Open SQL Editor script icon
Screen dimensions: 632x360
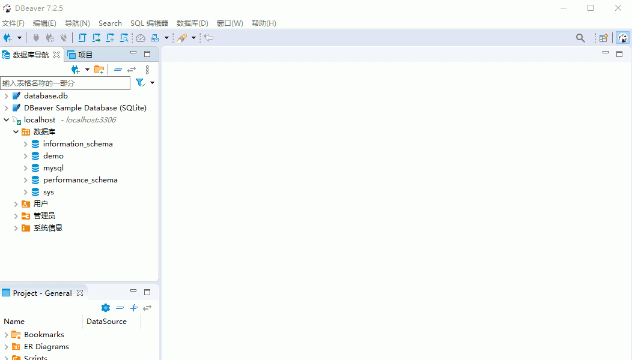tap(82, 38)
